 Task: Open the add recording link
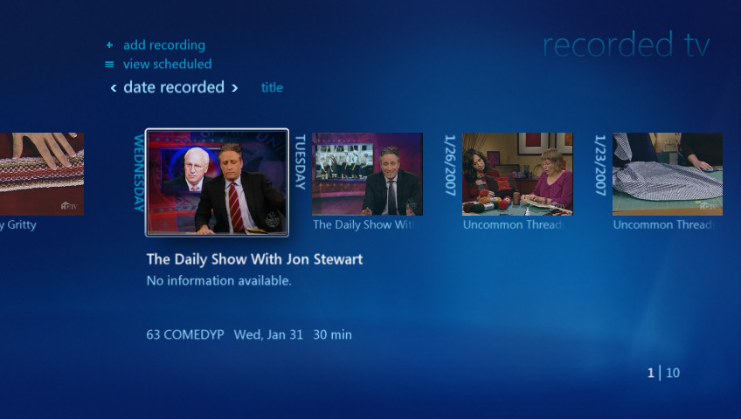(x=164, y=45)
